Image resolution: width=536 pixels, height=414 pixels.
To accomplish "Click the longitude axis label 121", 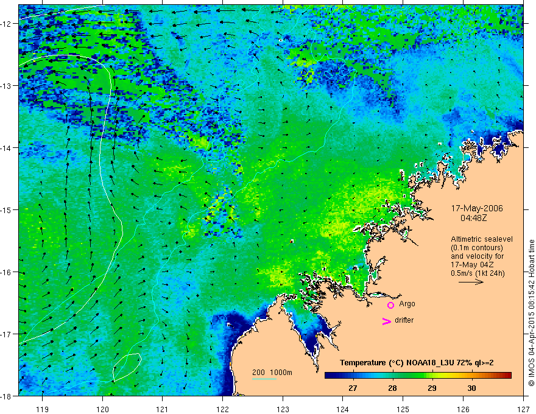I will coord(163,409).
